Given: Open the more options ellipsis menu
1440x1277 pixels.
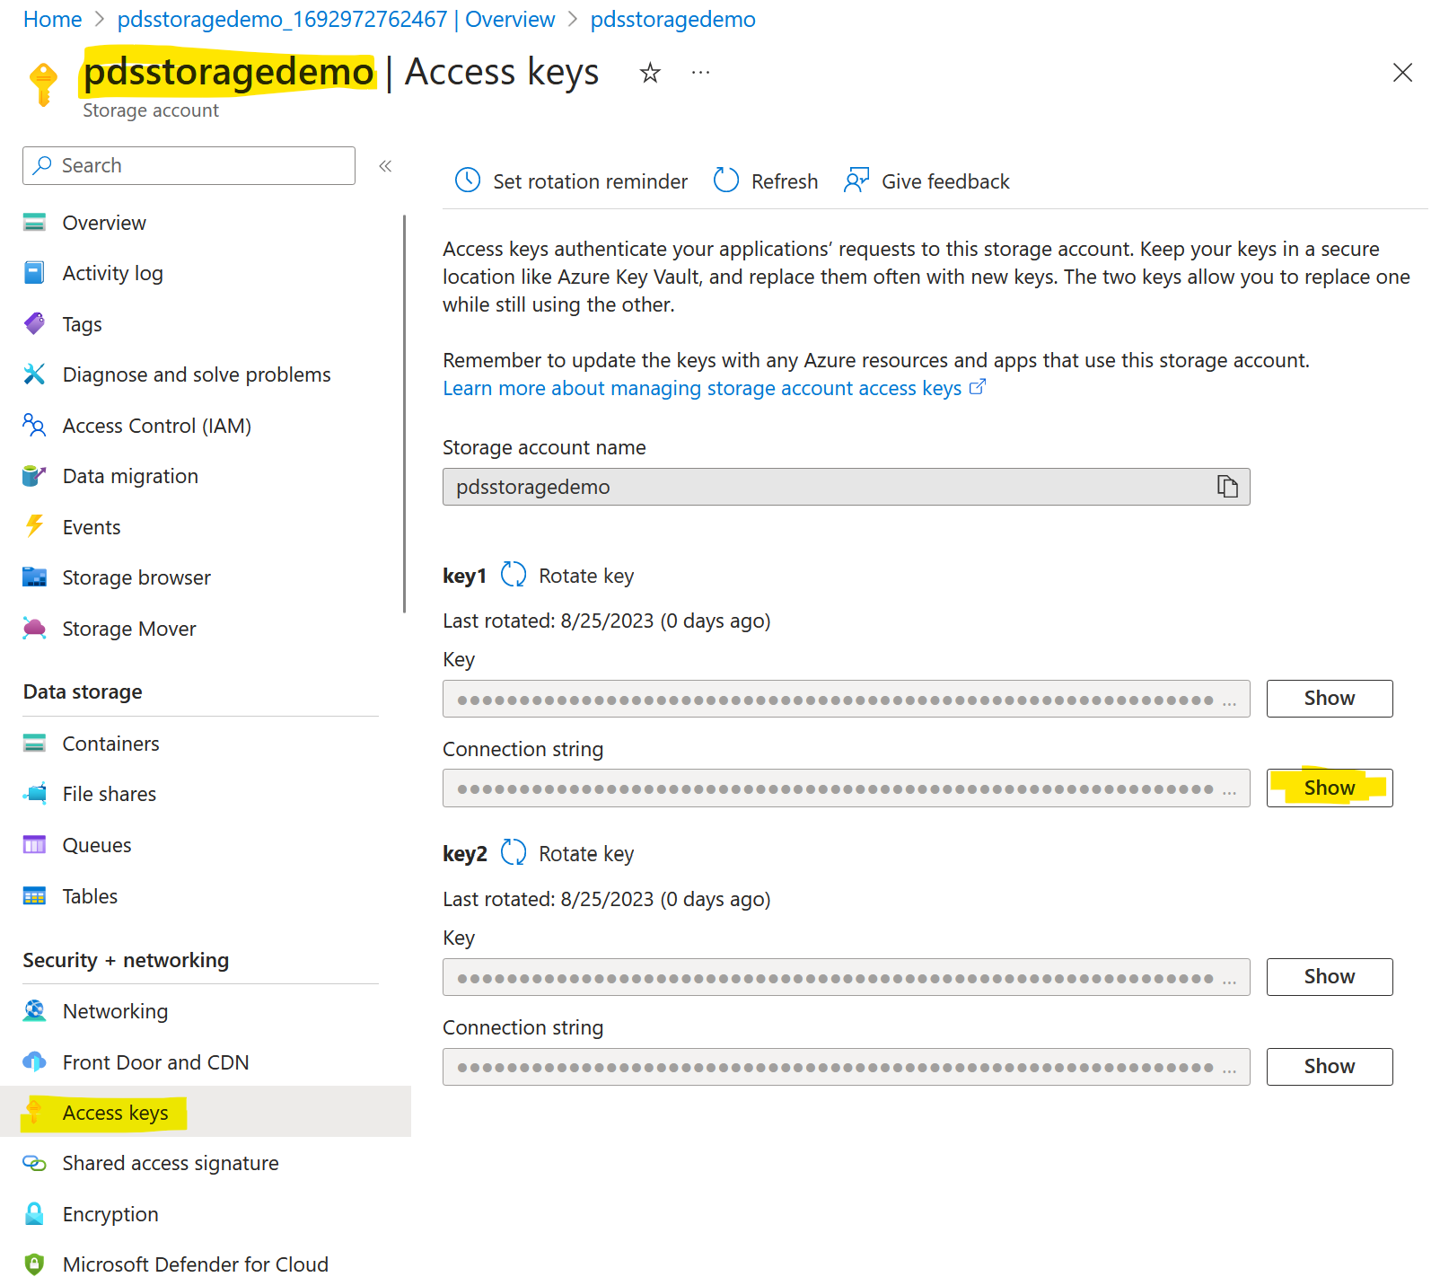Looking at the screenshot, I should click(x=699, y=72).
